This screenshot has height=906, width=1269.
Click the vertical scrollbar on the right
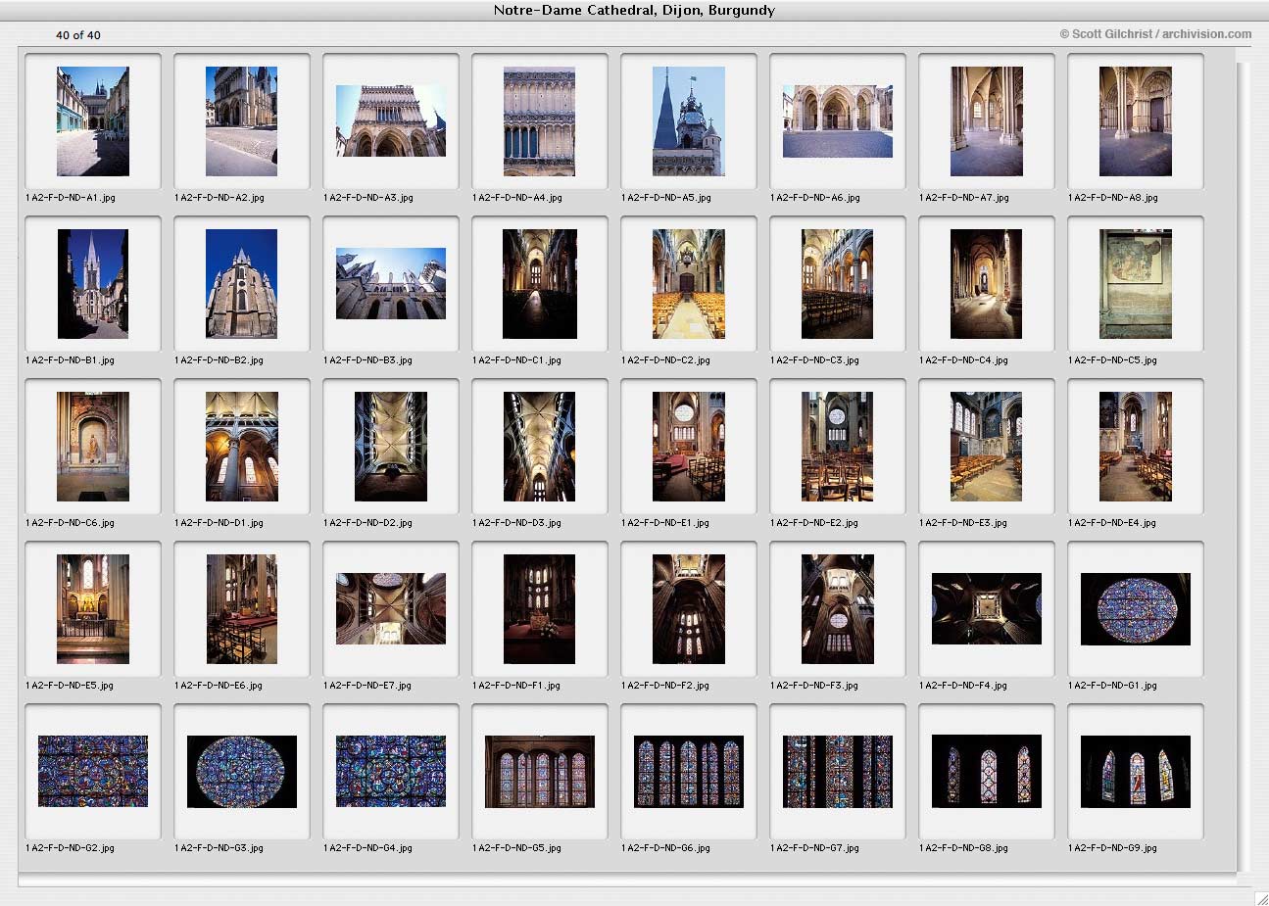(x=1244, y=465)
